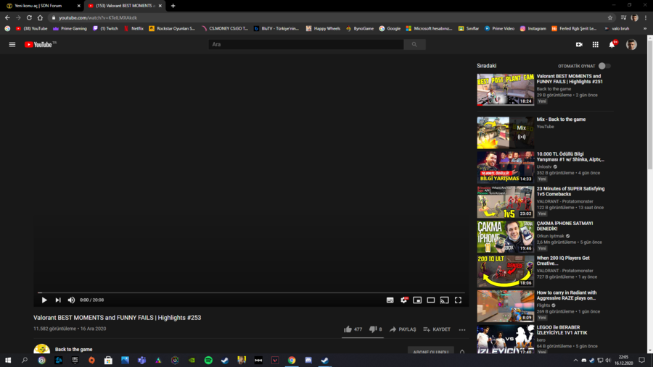Dislike the video
The height and width of the screenshot is (367, 653).
click(x=375, y=329)
